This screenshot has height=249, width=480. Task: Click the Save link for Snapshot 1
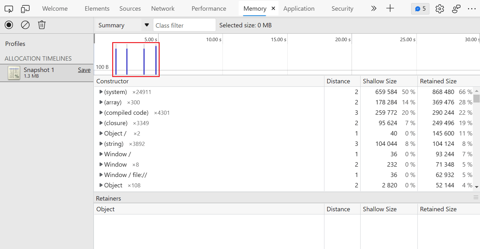click(x=84, y=70)
